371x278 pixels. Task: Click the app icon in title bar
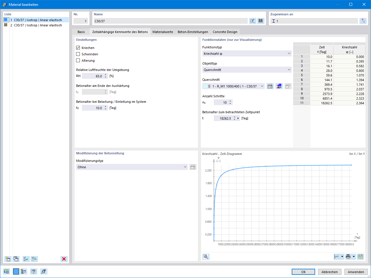4,4
